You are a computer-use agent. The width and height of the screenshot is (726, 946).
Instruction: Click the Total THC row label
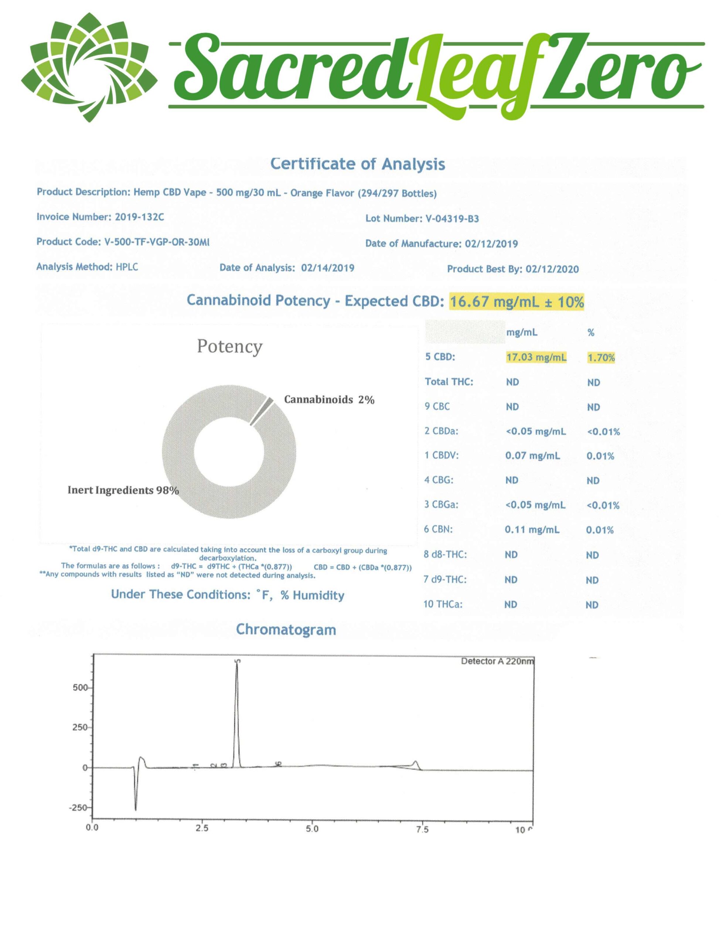coord(449,382)
